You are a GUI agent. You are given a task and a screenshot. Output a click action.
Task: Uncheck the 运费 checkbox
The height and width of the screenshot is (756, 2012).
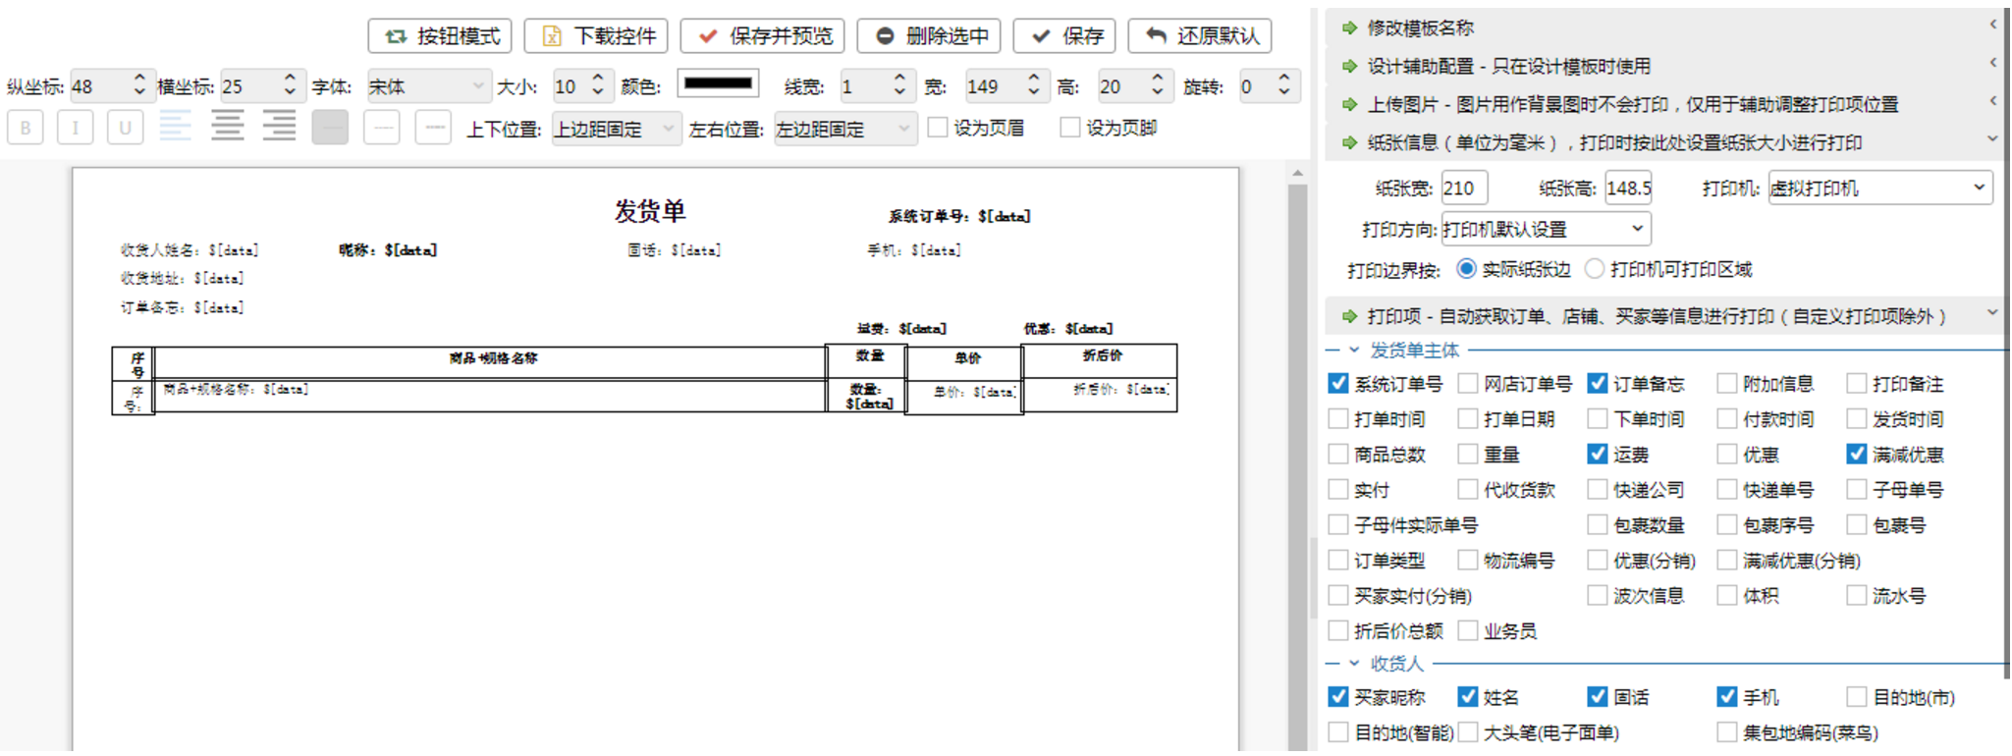[1598, 454]
